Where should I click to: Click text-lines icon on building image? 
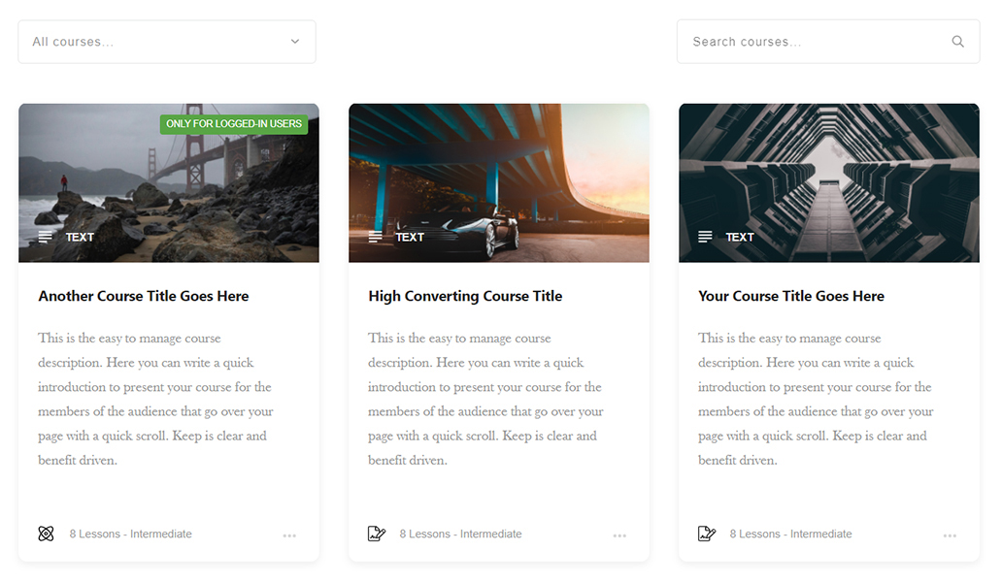click(706, 237)
